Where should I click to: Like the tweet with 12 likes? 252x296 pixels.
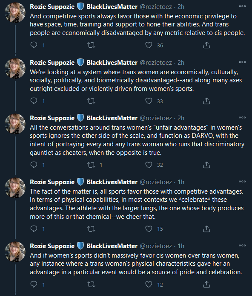click(x=149, y=284)
